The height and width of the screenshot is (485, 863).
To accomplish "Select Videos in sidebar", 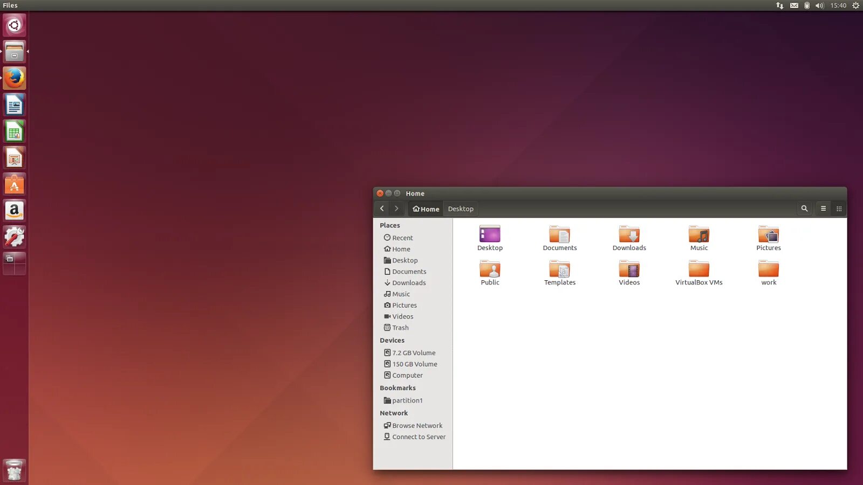I will [x=399, y=317].
